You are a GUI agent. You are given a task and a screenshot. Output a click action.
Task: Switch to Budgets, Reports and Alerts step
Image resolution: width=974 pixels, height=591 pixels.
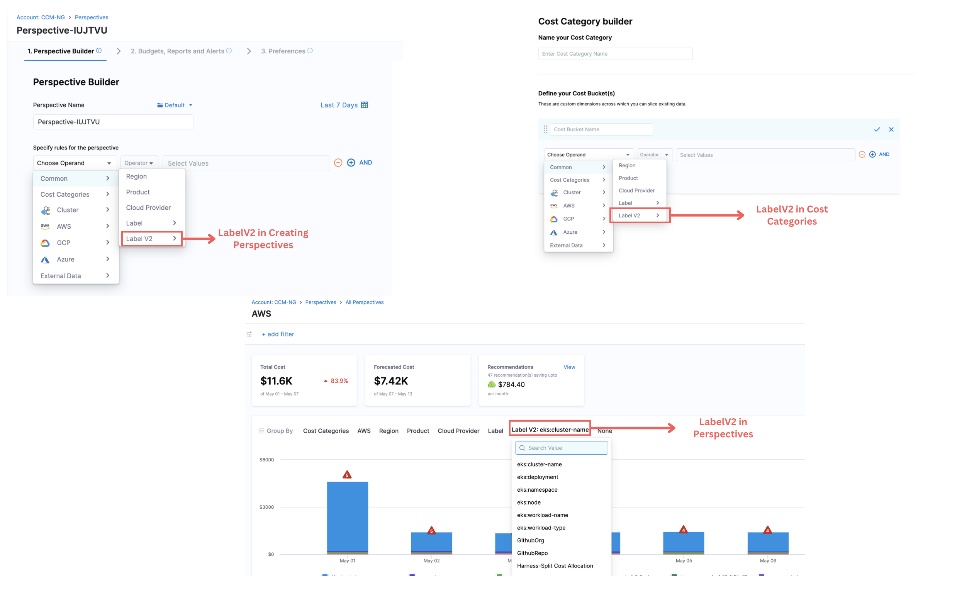(178, 51)
